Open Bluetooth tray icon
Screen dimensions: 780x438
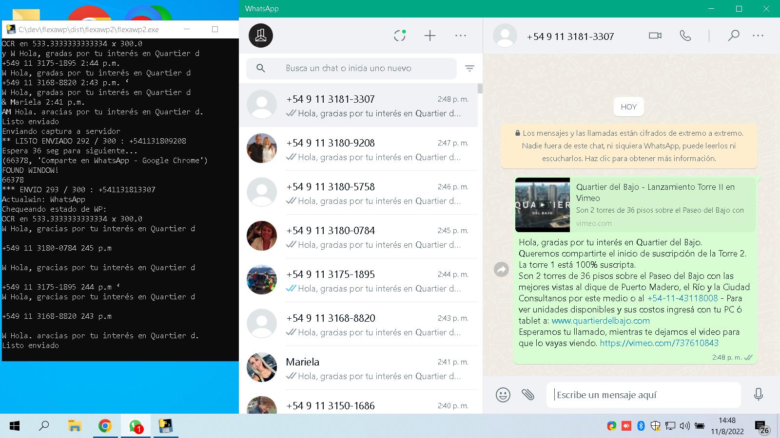(x=641, y=426)
